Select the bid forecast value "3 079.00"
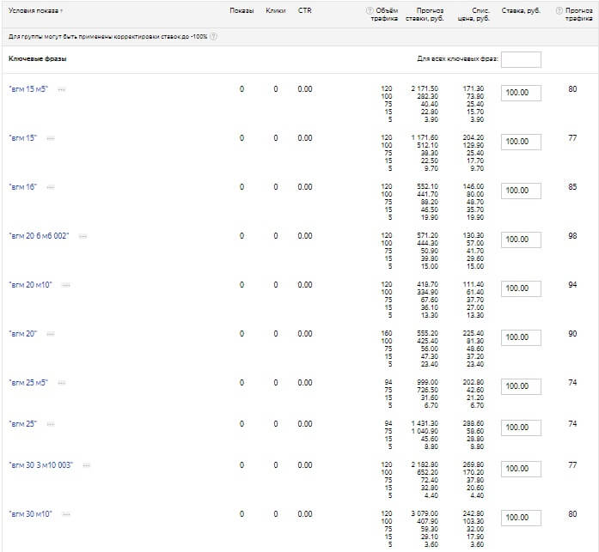This screenshot has width=599, height=552. [425, 513]
